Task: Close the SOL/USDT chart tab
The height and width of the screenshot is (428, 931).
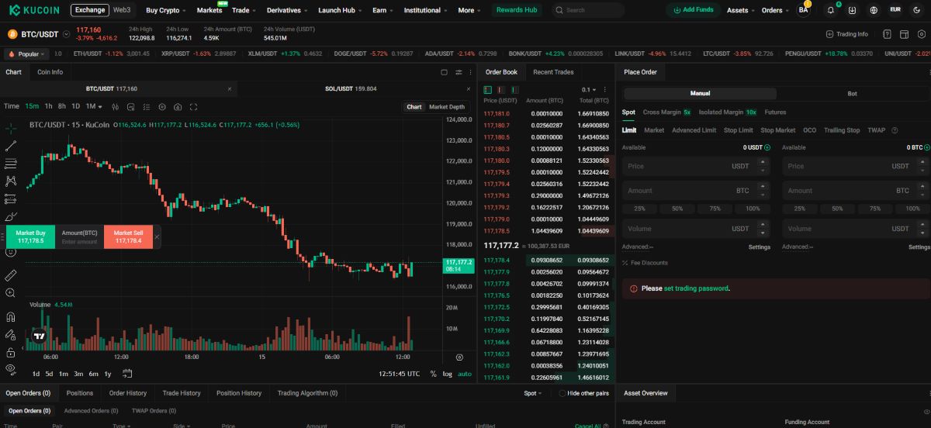Action: (468, 88)
